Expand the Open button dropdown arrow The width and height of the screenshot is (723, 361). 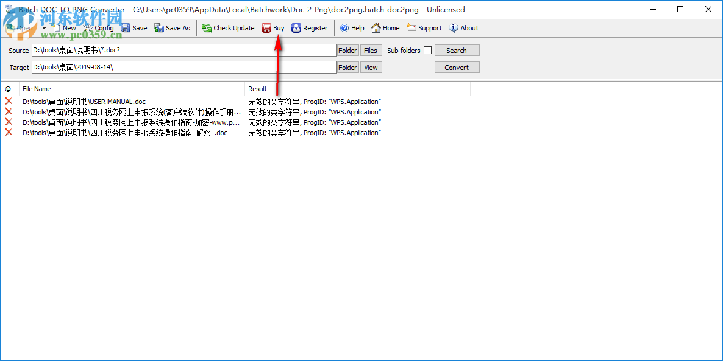coord(43,27)
